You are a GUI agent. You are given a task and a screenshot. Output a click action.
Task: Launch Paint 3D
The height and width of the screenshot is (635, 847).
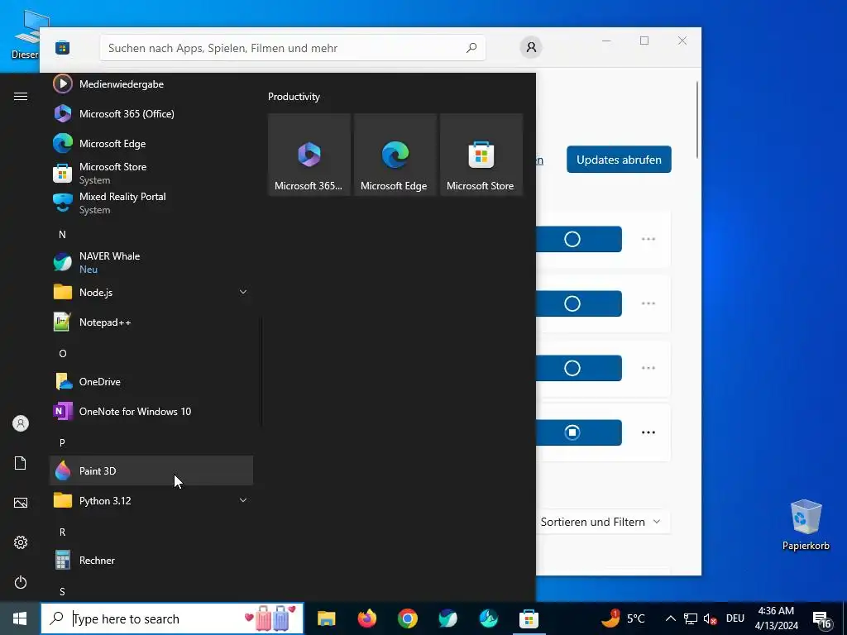click(x=151, y=470)
